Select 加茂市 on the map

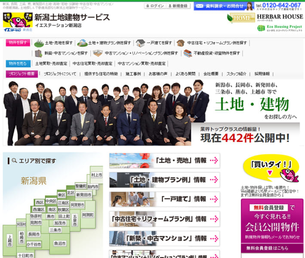pyautogui.click(x=60, y=223)
